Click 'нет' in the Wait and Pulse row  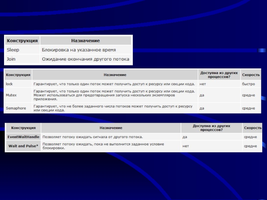pyautogui.click(x=186, y=146)
